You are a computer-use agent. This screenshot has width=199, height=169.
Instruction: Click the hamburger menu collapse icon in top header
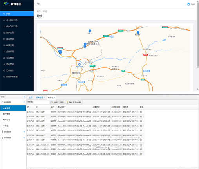pyautogui.click(x=38, y=4)
